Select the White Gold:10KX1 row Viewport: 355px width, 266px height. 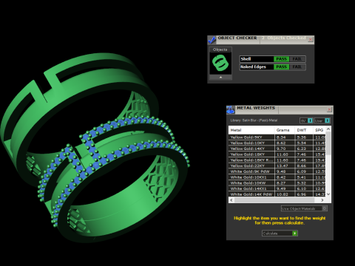click(277, 177)
